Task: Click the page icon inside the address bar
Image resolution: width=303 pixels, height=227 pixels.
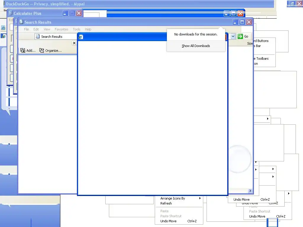Action: click(x=38, y=36)
